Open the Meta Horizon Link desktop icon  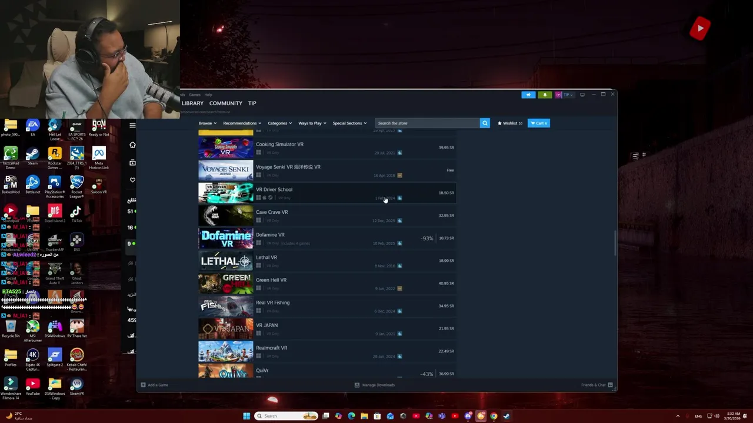tap(99, 159)
